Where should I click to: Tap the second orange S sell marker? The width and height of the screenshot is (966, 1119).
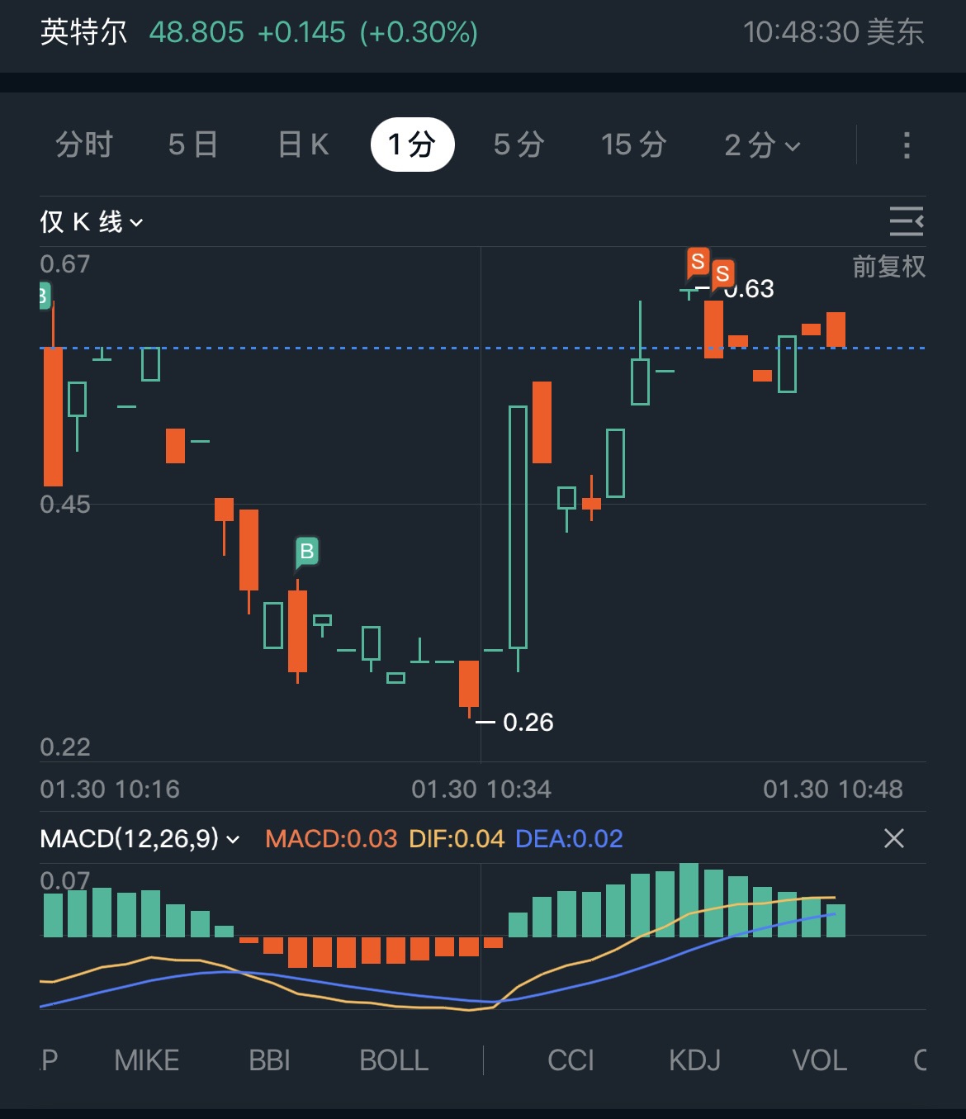coord(722,273)
